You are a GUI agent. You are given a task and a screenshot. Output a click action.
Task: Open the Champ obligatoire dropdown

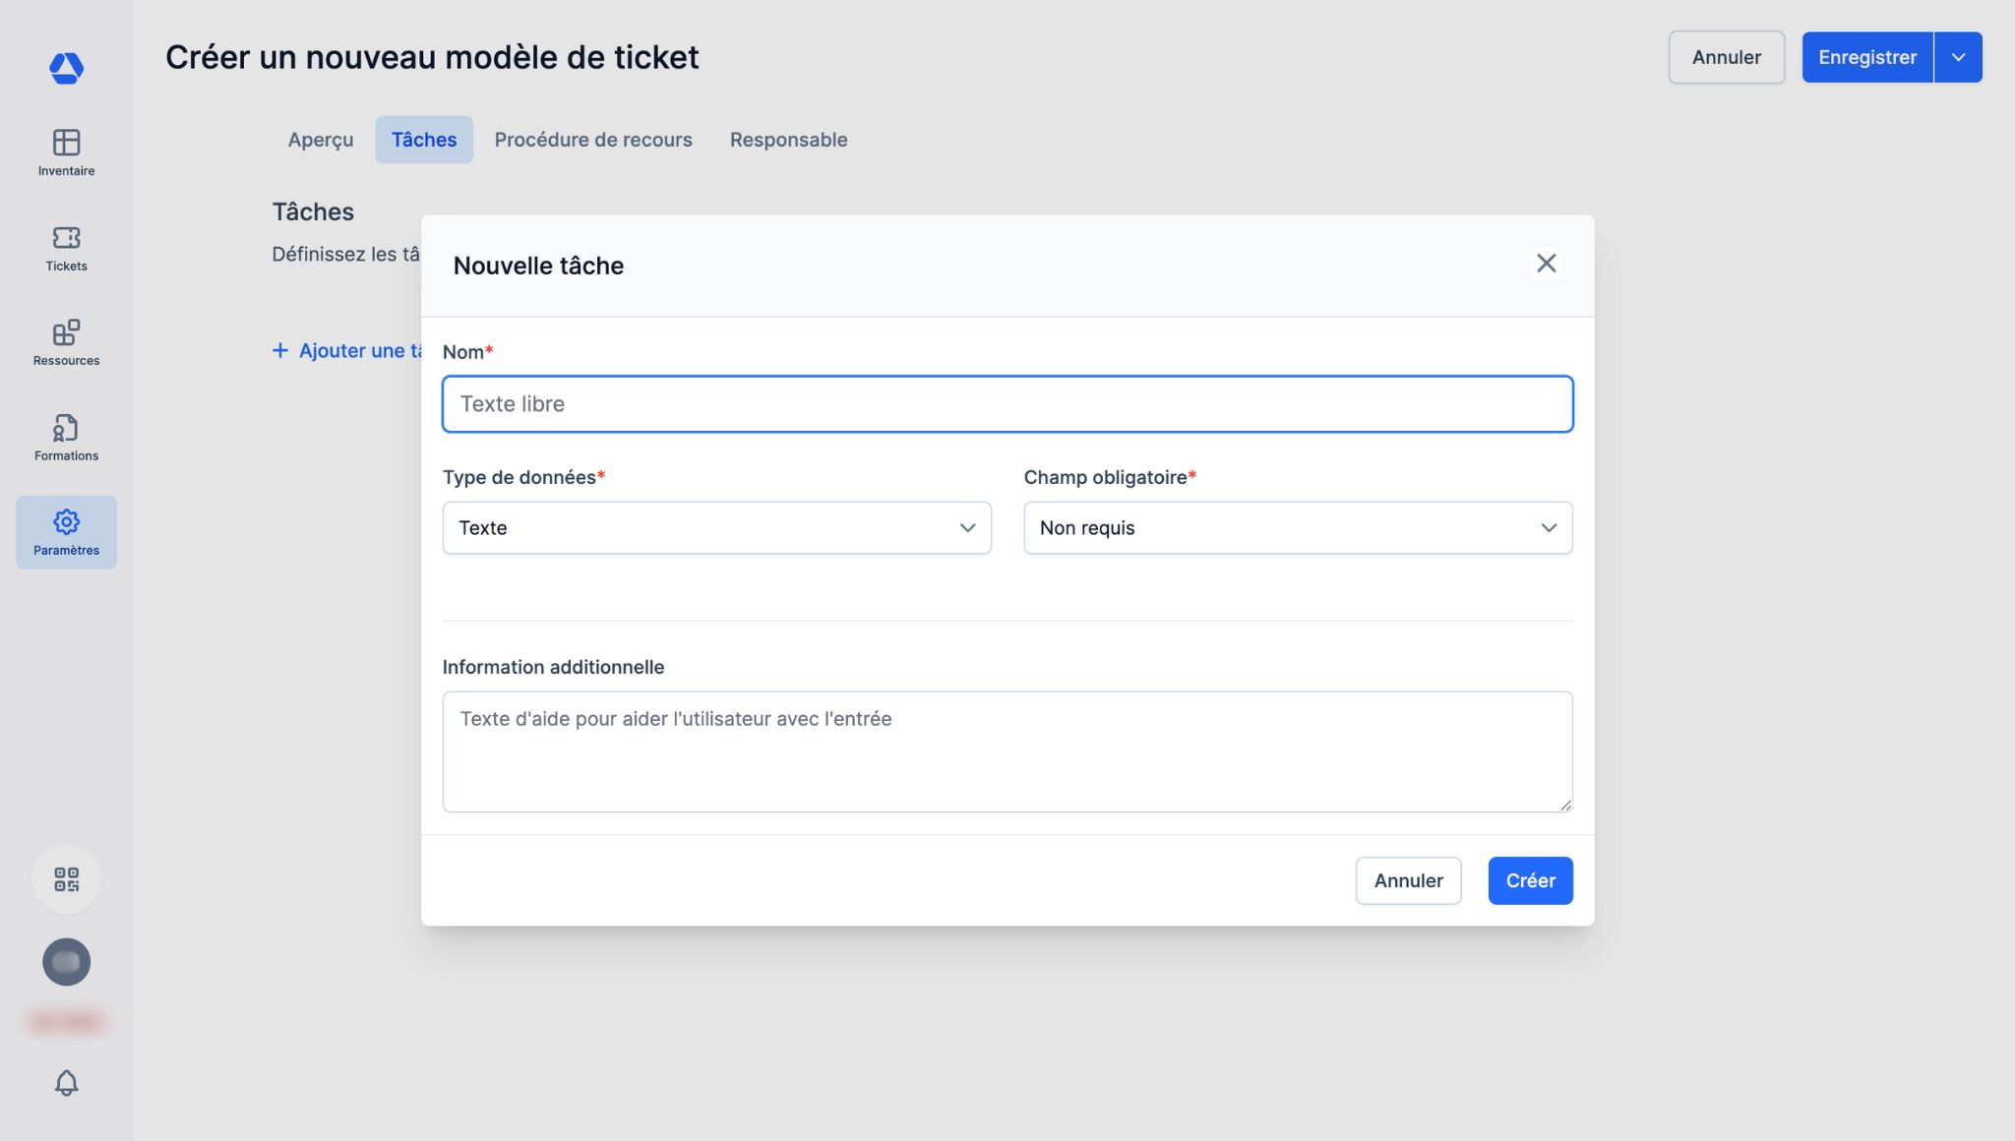(x=1297, y=528)
